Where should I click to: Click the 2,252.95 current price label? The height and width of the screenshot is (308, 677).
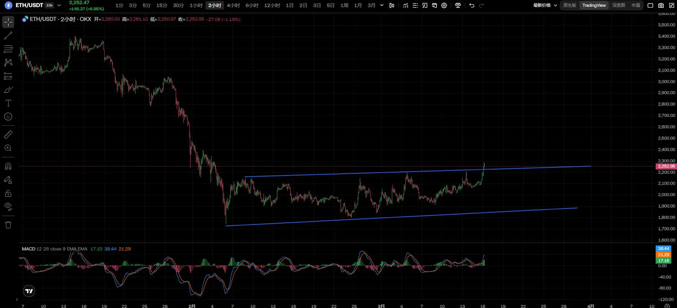pyautogui.click(x=666, y=166)
